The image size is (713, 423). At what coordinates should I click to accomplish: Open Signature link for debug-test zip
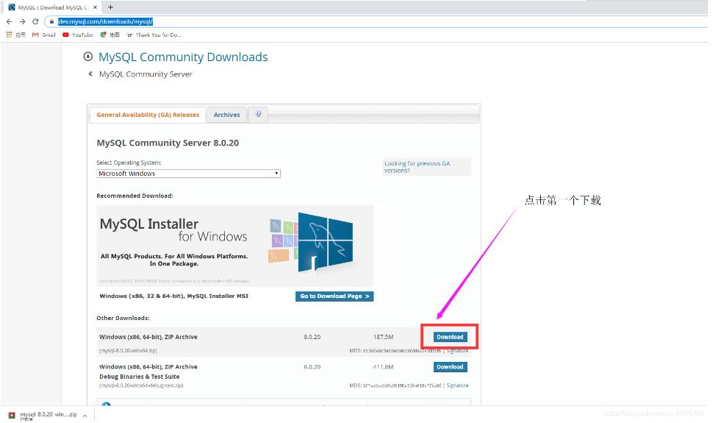pos(457,385)
